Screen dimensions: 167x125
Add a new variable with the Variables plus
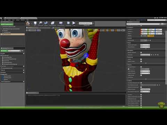point(24,73)
